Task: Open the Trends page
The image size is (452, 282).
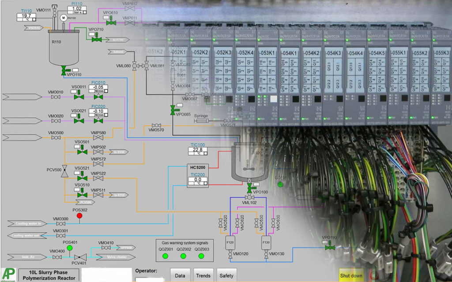Action: pyautogui.click(x=203, y=275)
